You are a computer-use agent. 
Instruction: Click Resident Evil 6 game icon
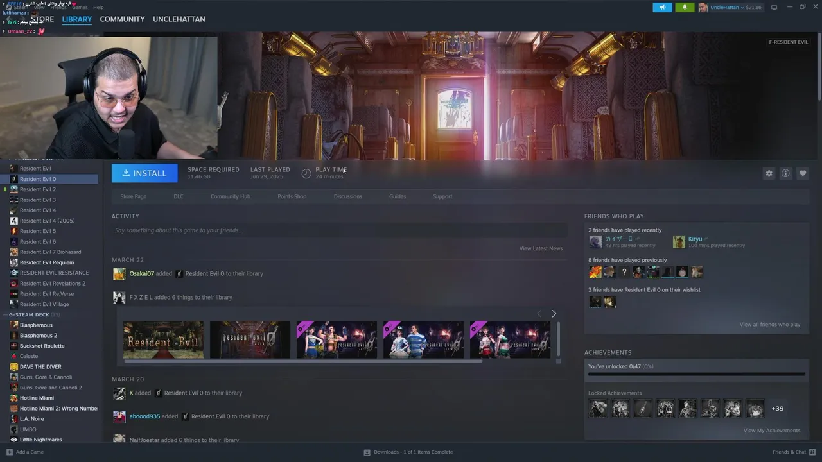(x=14, y=241)
